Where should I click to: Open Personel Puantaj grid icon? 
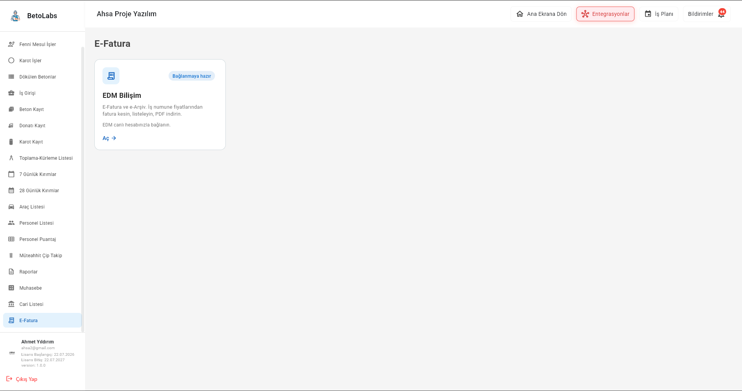pos(11,239)
